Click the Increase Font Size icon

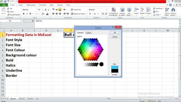pos(46,10)
